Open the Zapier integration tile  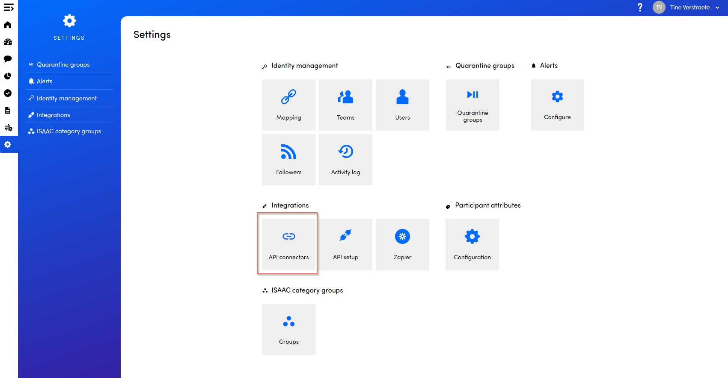click(x=402, y=244)
